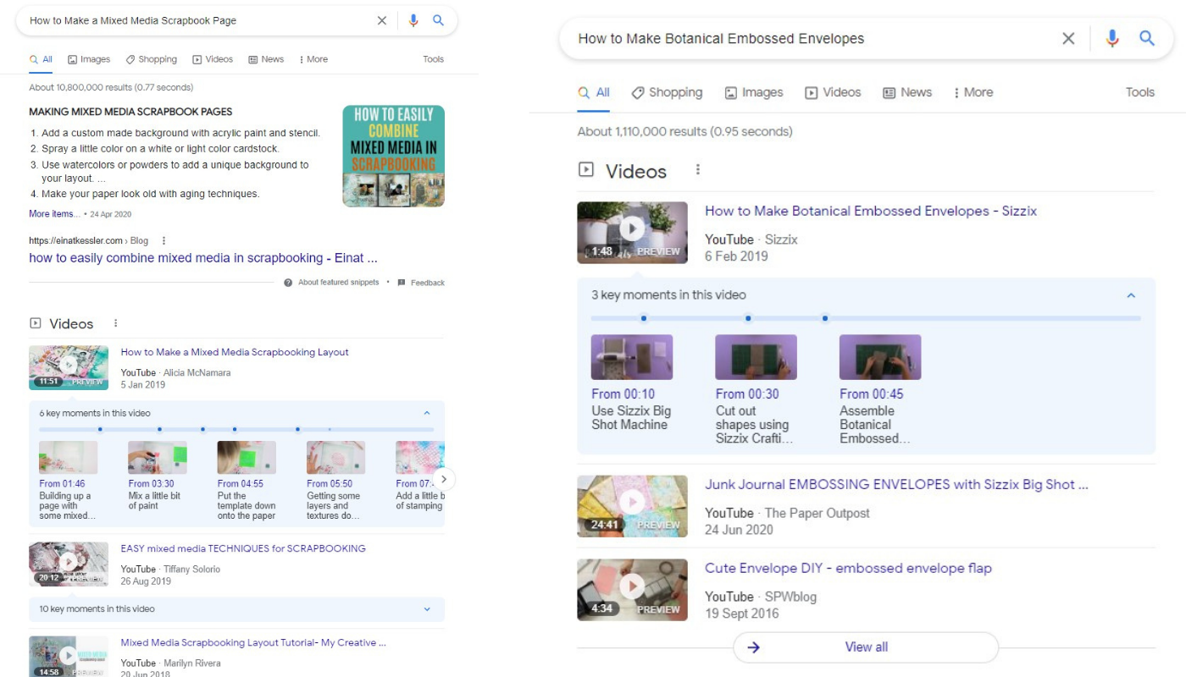Viewport: 1186px width, 677px height.
Task: Switch to Images tab in right search
Action: click(x=754, y=92)
